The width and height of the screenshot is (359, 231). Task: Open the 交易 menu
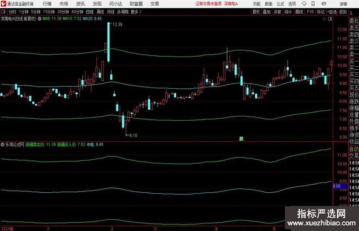(155, 4)
